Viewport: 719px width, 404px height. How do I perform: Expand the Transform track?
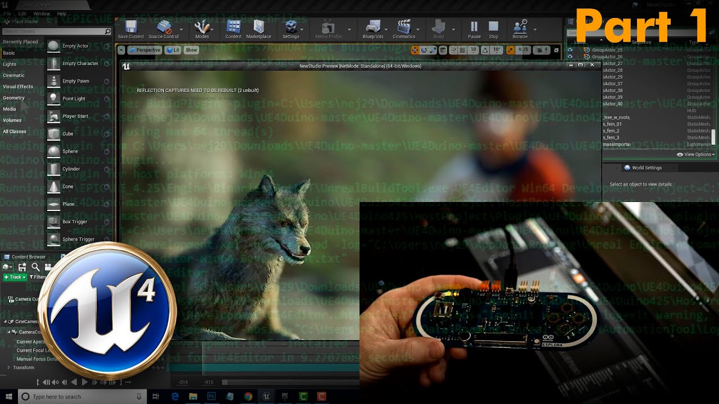[8, 368]
